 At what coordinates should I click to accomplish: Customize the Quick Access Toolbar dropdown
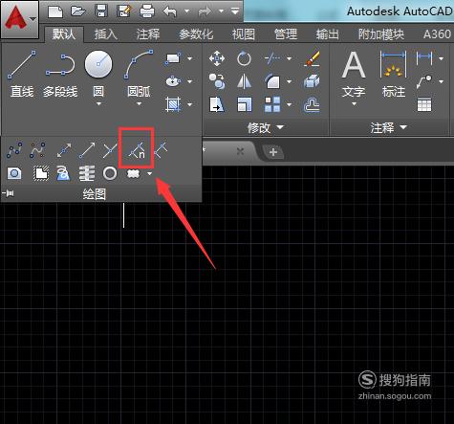point(235,11)
